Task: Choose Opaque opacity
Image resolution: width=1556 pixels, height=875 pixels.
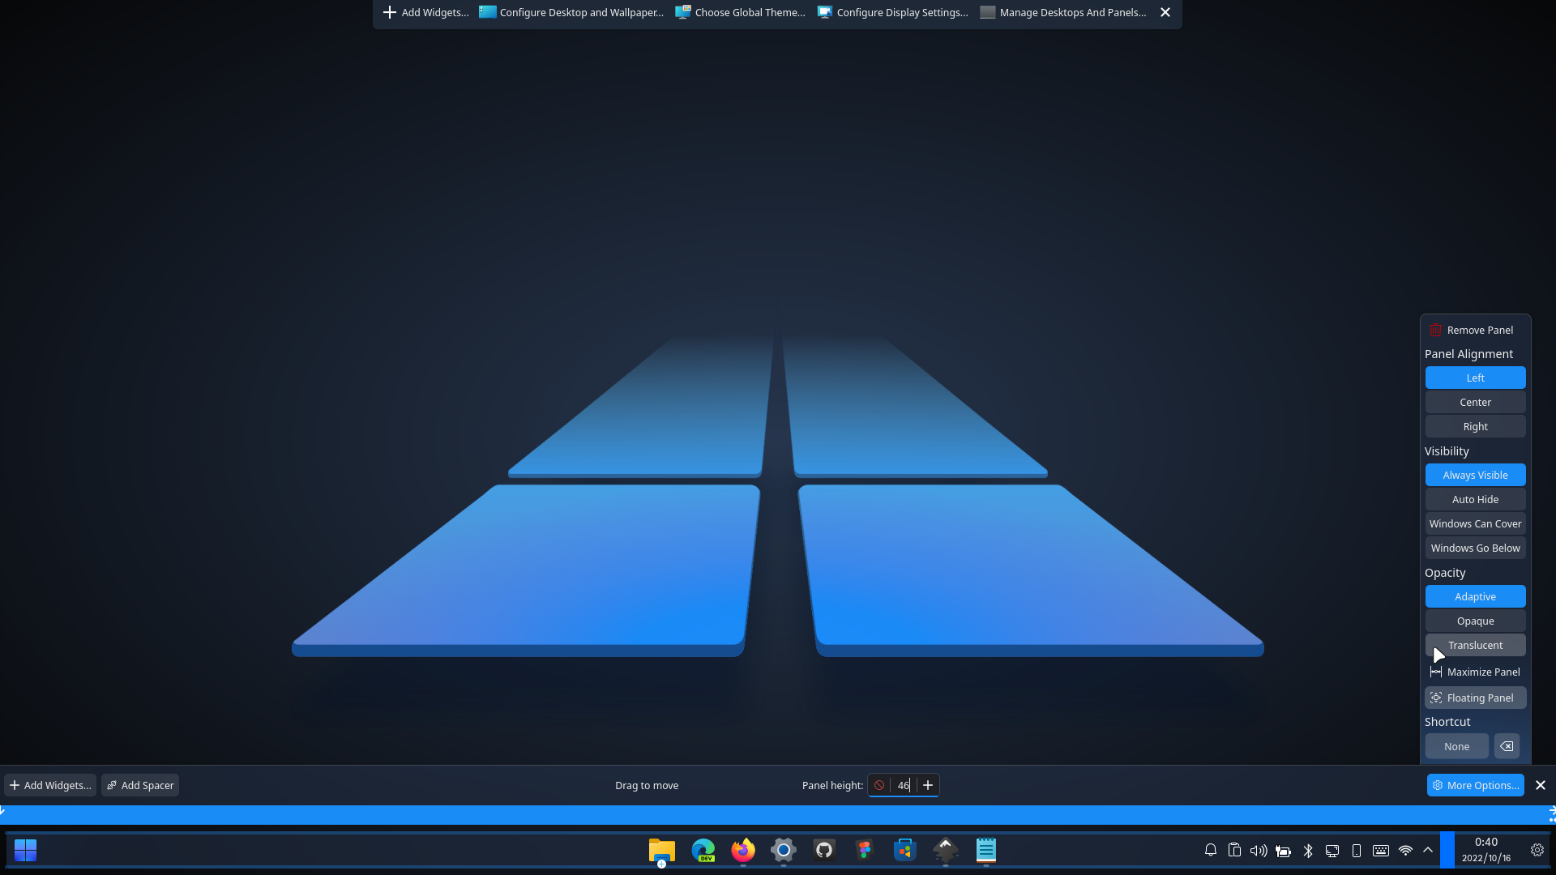Action: [1475, 621]
